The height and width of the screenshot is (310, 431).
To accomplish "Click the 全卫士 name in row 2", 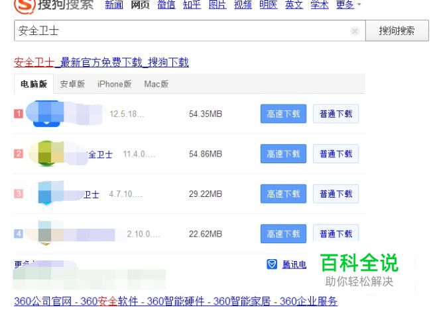I will [100, 154].
